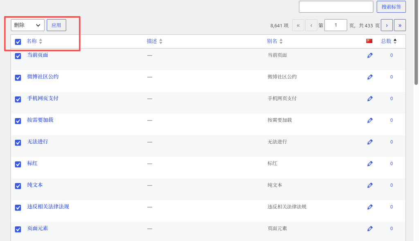Click the tag search input field
Viewport: 419px width, 241px height.
coord(336,7)
